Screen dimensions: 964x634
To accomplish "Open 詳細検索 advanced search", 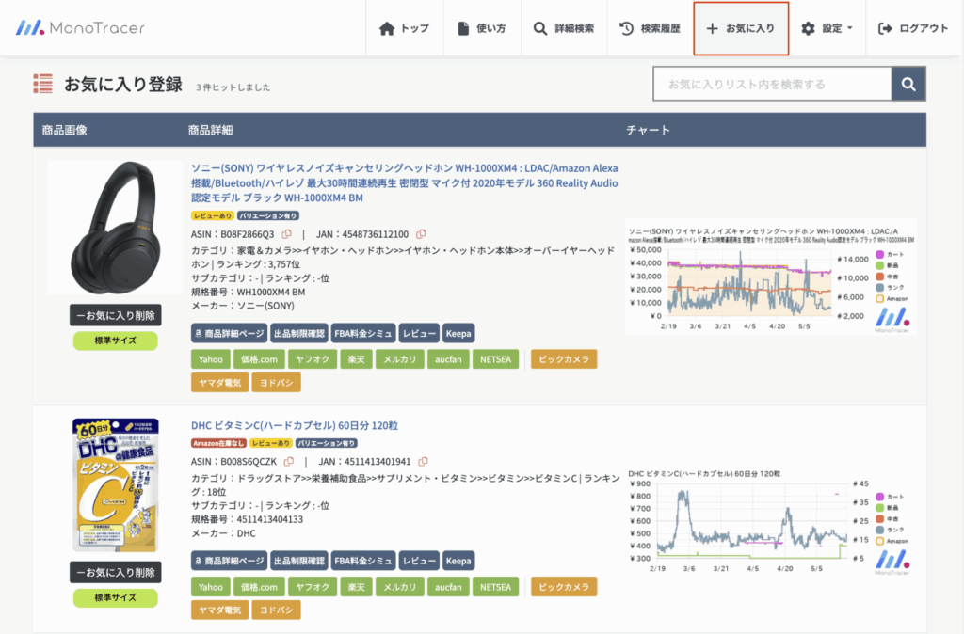I will (x=564, y=28).
